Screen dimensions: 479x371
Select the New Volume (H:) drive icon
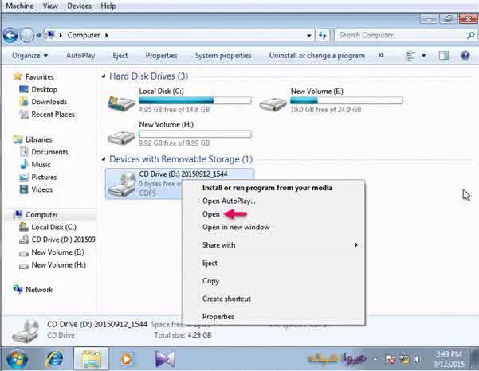pos(121,137)
